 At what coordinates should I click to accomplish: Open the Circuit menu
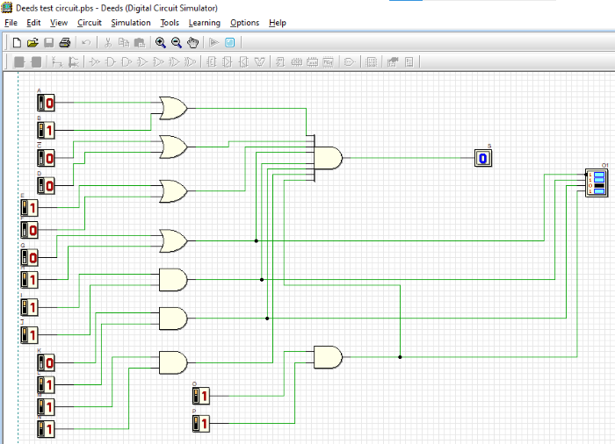tap(90, 23)
